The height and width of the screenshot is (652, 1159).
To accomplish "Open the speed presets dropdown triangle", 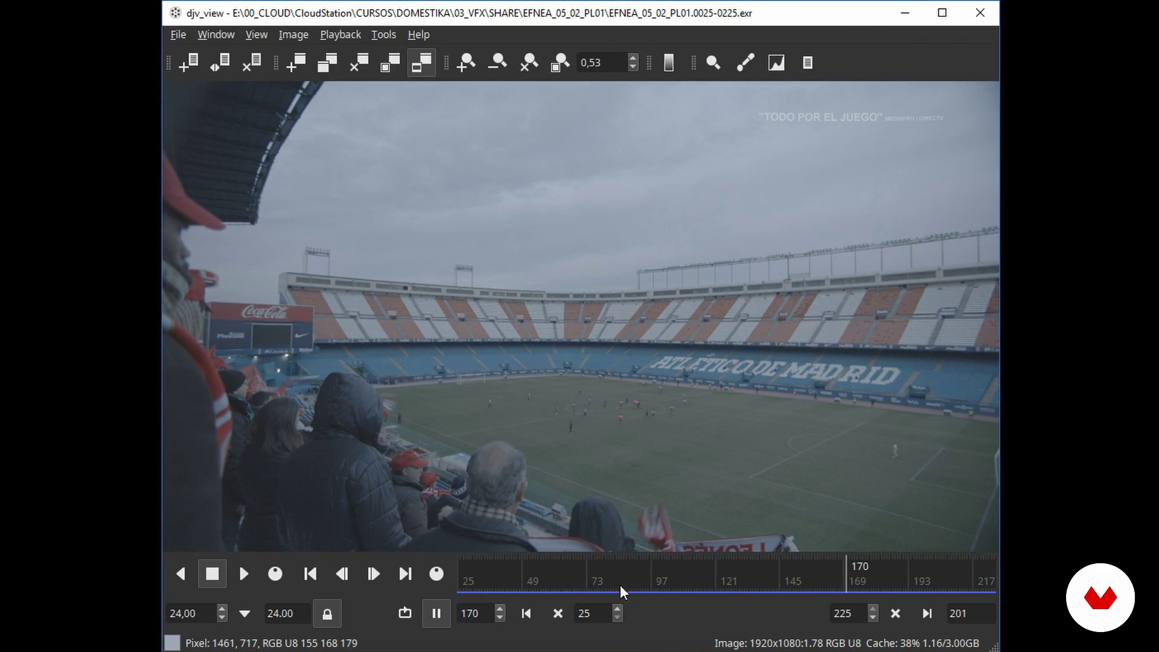I will tap(244, 614).
